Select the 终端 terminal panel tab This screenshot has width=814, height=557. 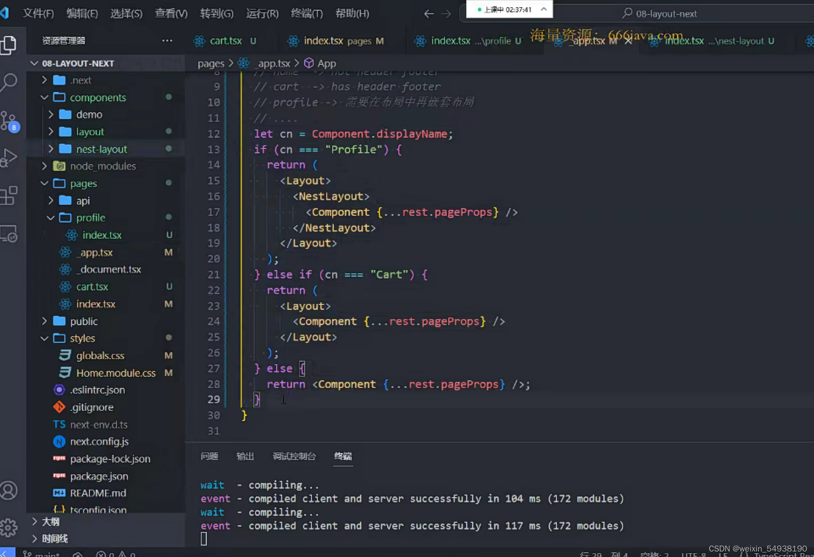click(343, 456)
